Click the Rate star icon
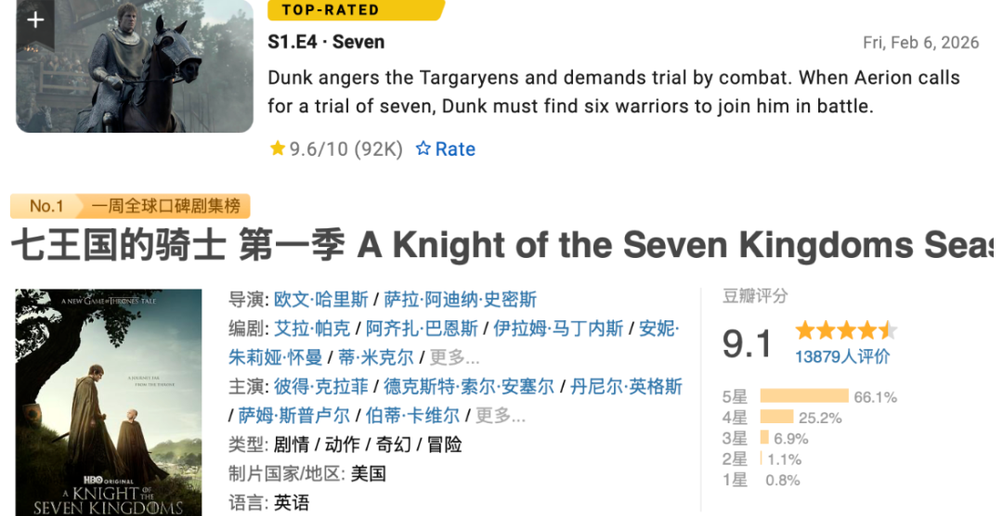This screenshot has height=516, width=1003. 423,148
